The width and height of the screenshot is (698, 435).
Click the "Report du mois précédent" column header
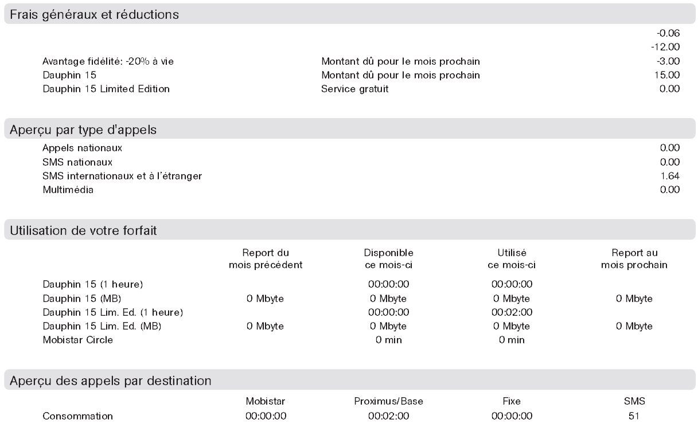click(x=266, y=258)
